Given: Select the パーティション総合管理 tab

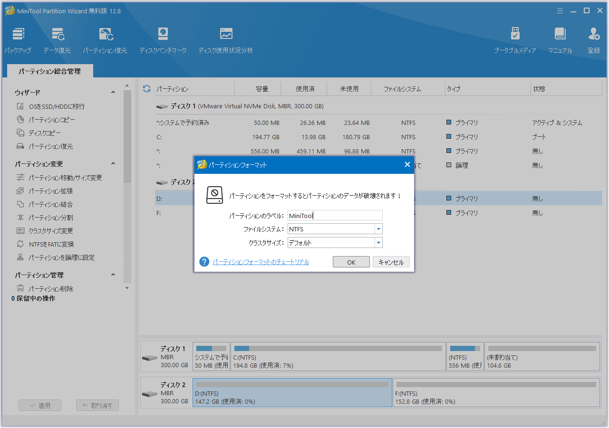Looking at the screenshot, I should tap(50, 71).
